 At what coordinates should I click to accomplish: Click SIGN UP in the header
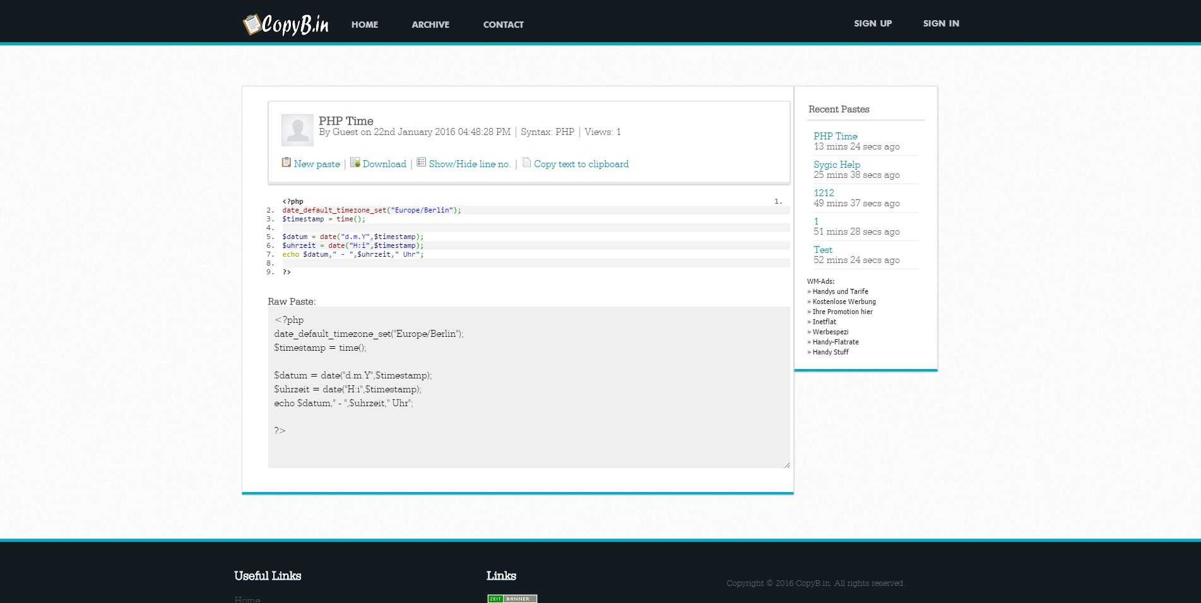pos(872,23)
